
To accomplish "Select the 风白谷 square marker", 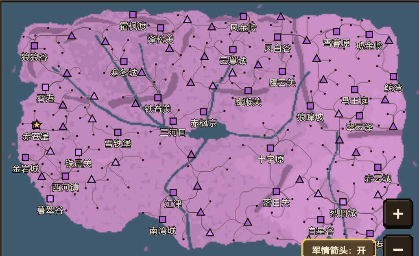I will 278,37.
